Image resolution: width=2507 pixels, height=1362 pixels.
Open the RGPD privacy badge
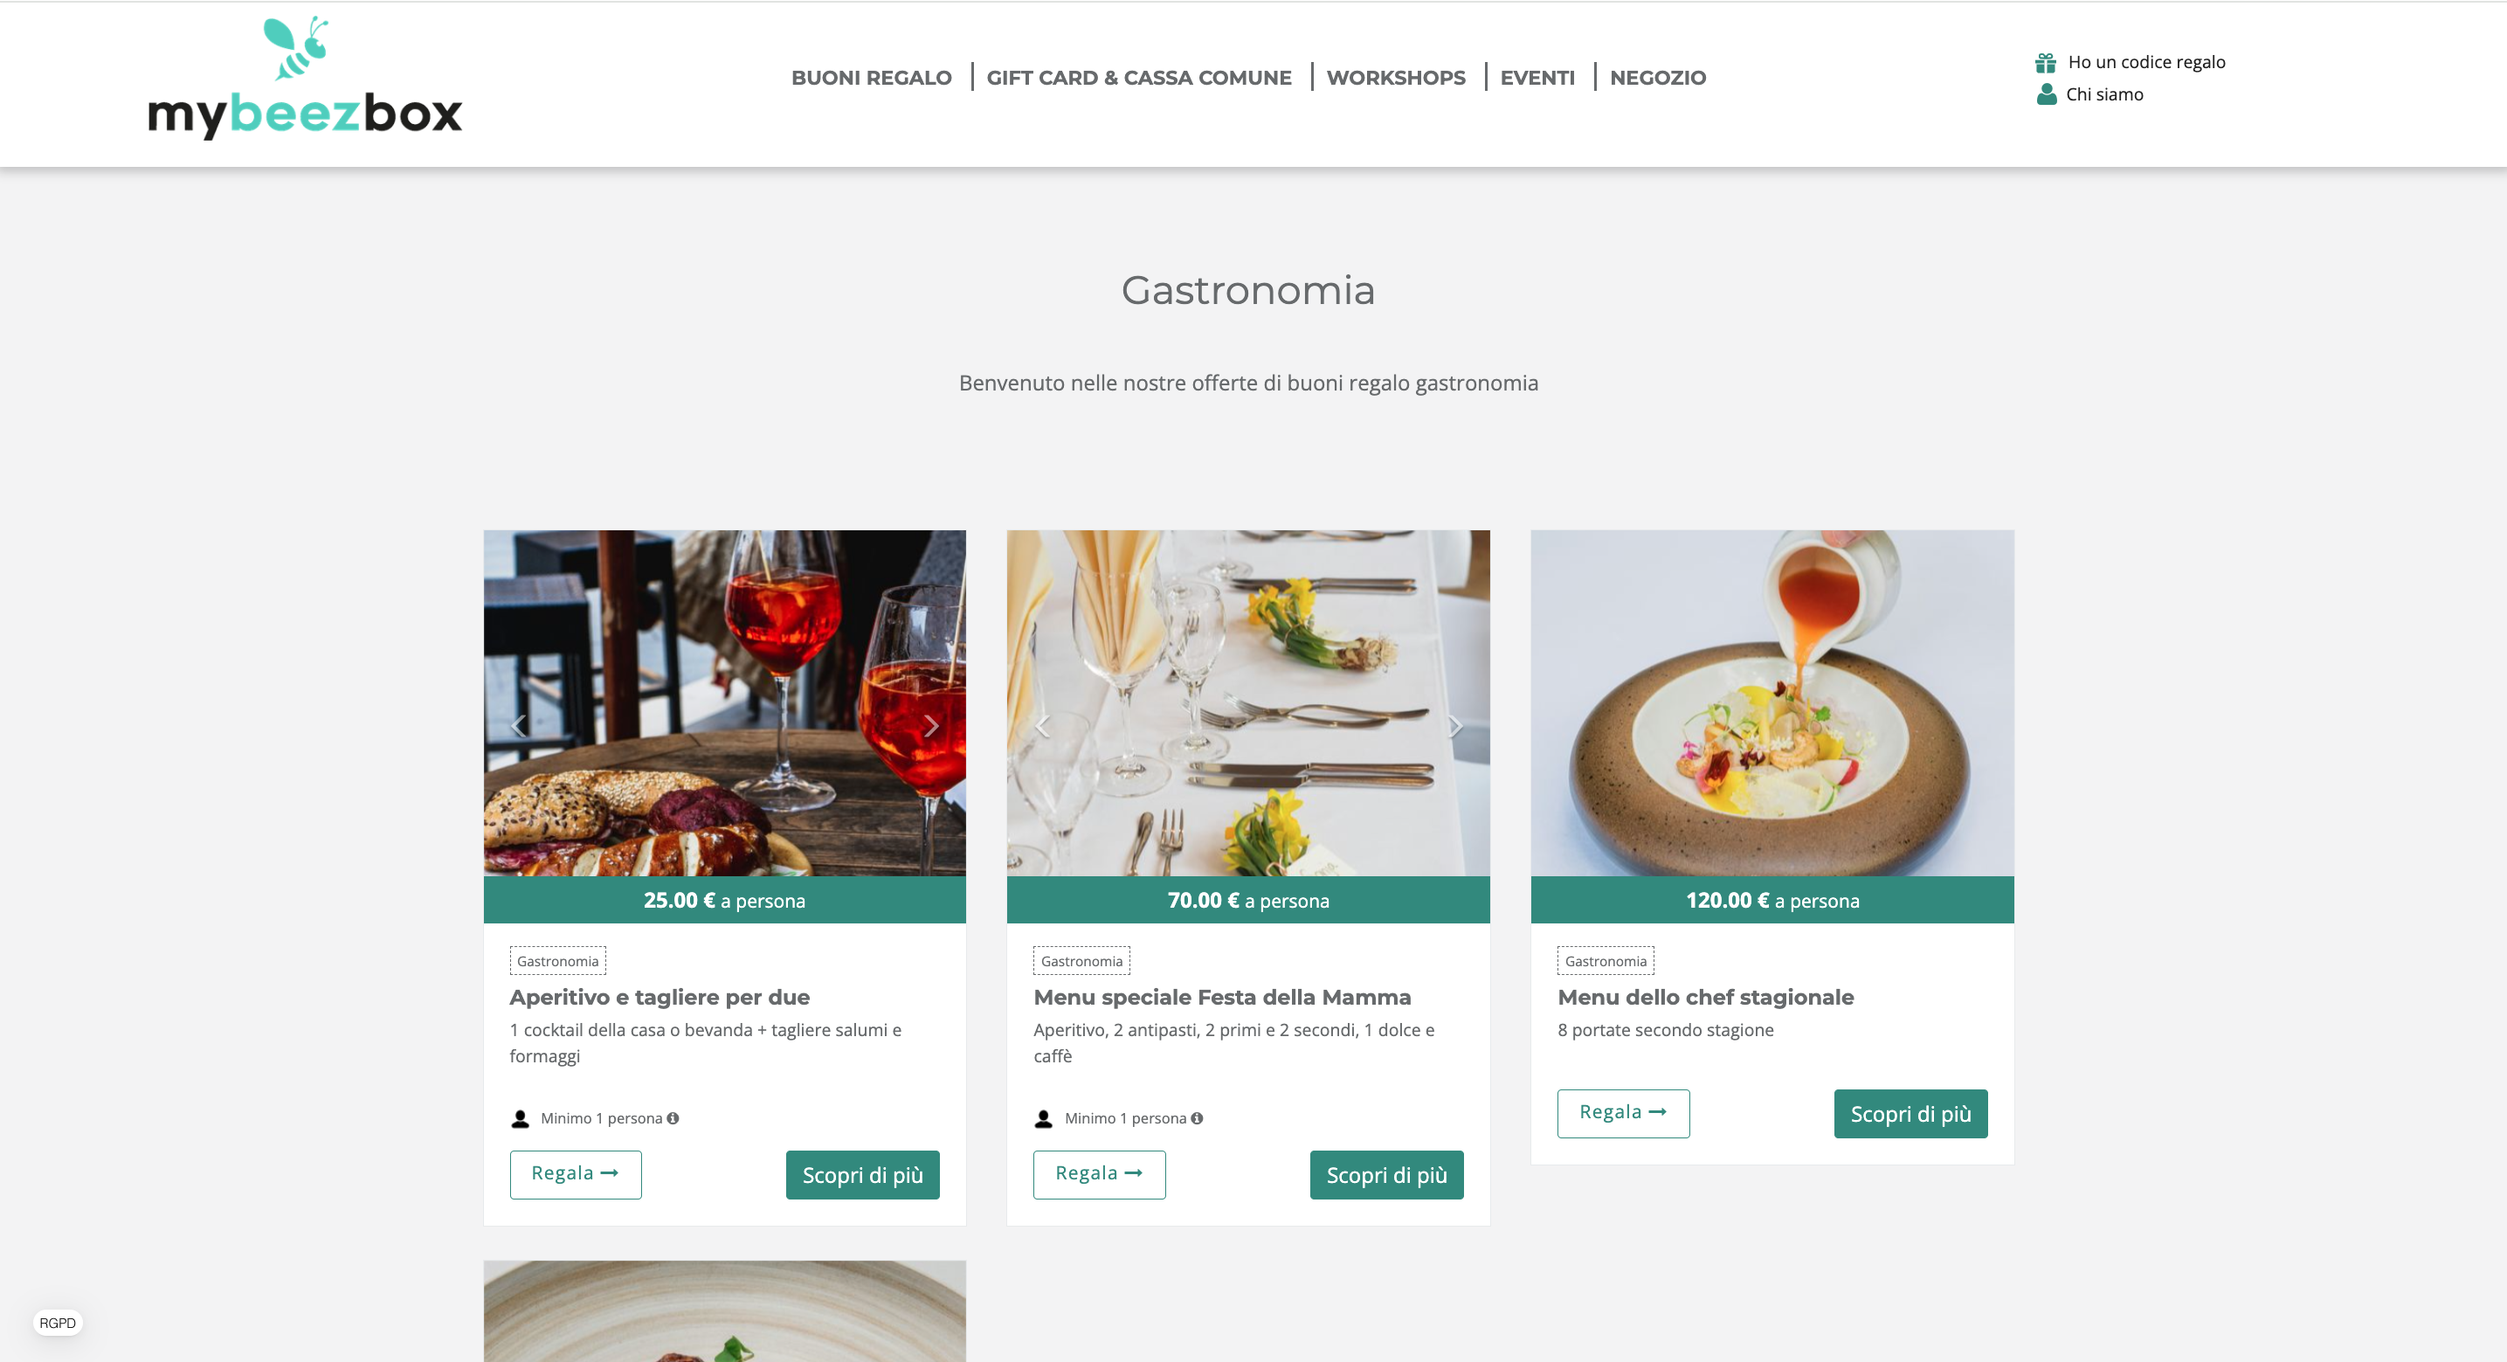[58, 1322]
